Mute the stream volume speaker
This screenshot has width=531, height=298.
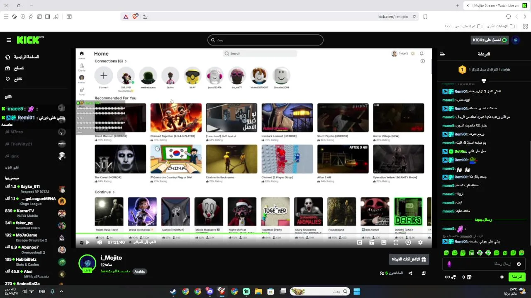coord(100,243)
